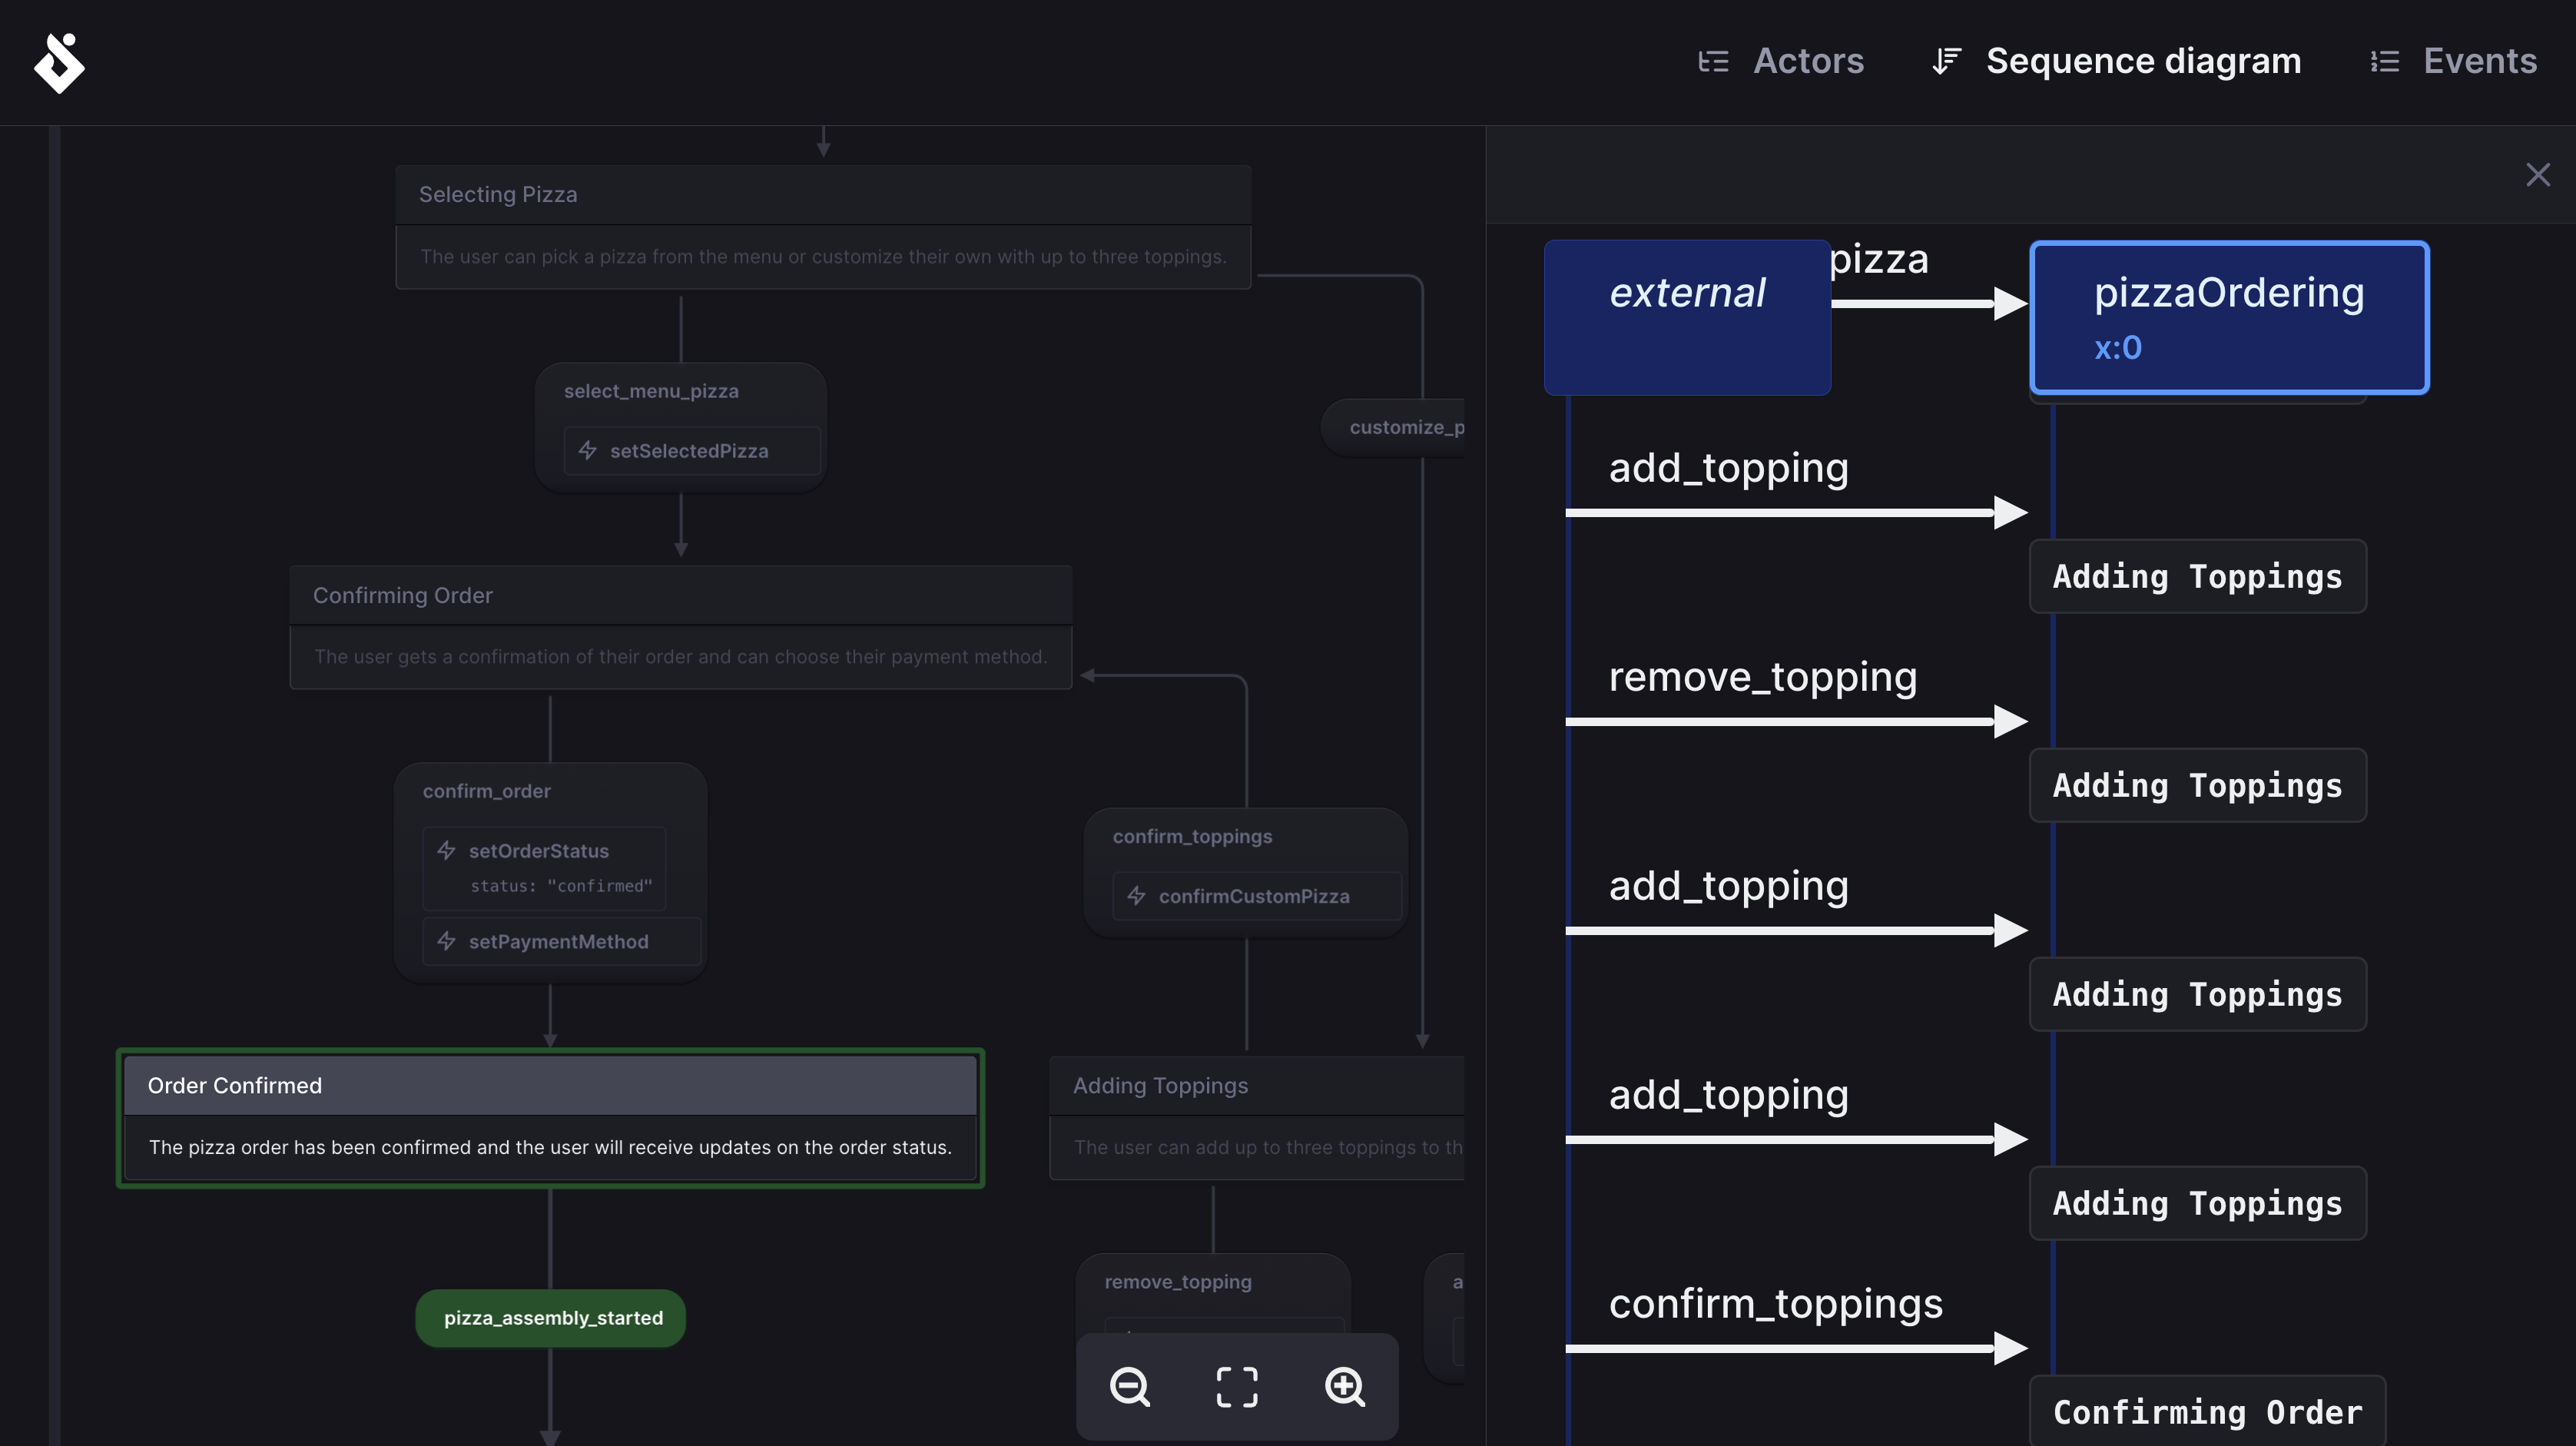The width and height of the screenshot is (2576, 1446).
Task: Click the zoom out icon on canvas
Action: [x=1129, y=1386]
